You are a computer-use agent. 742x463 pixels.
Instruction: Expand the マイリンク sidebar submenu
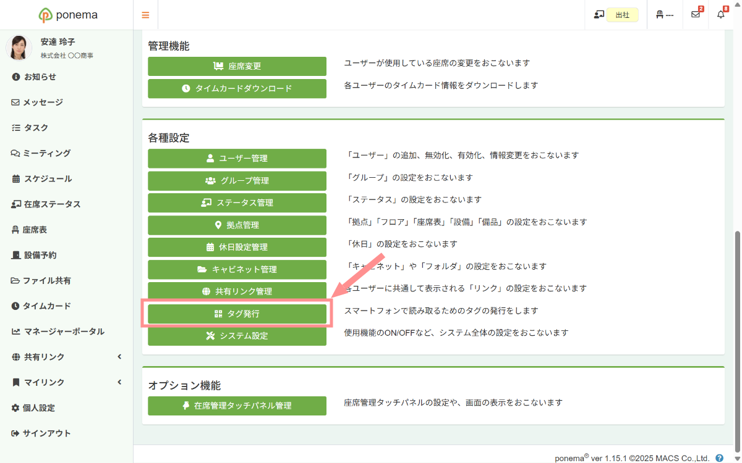pyautogui.click(x=119, y=382)
